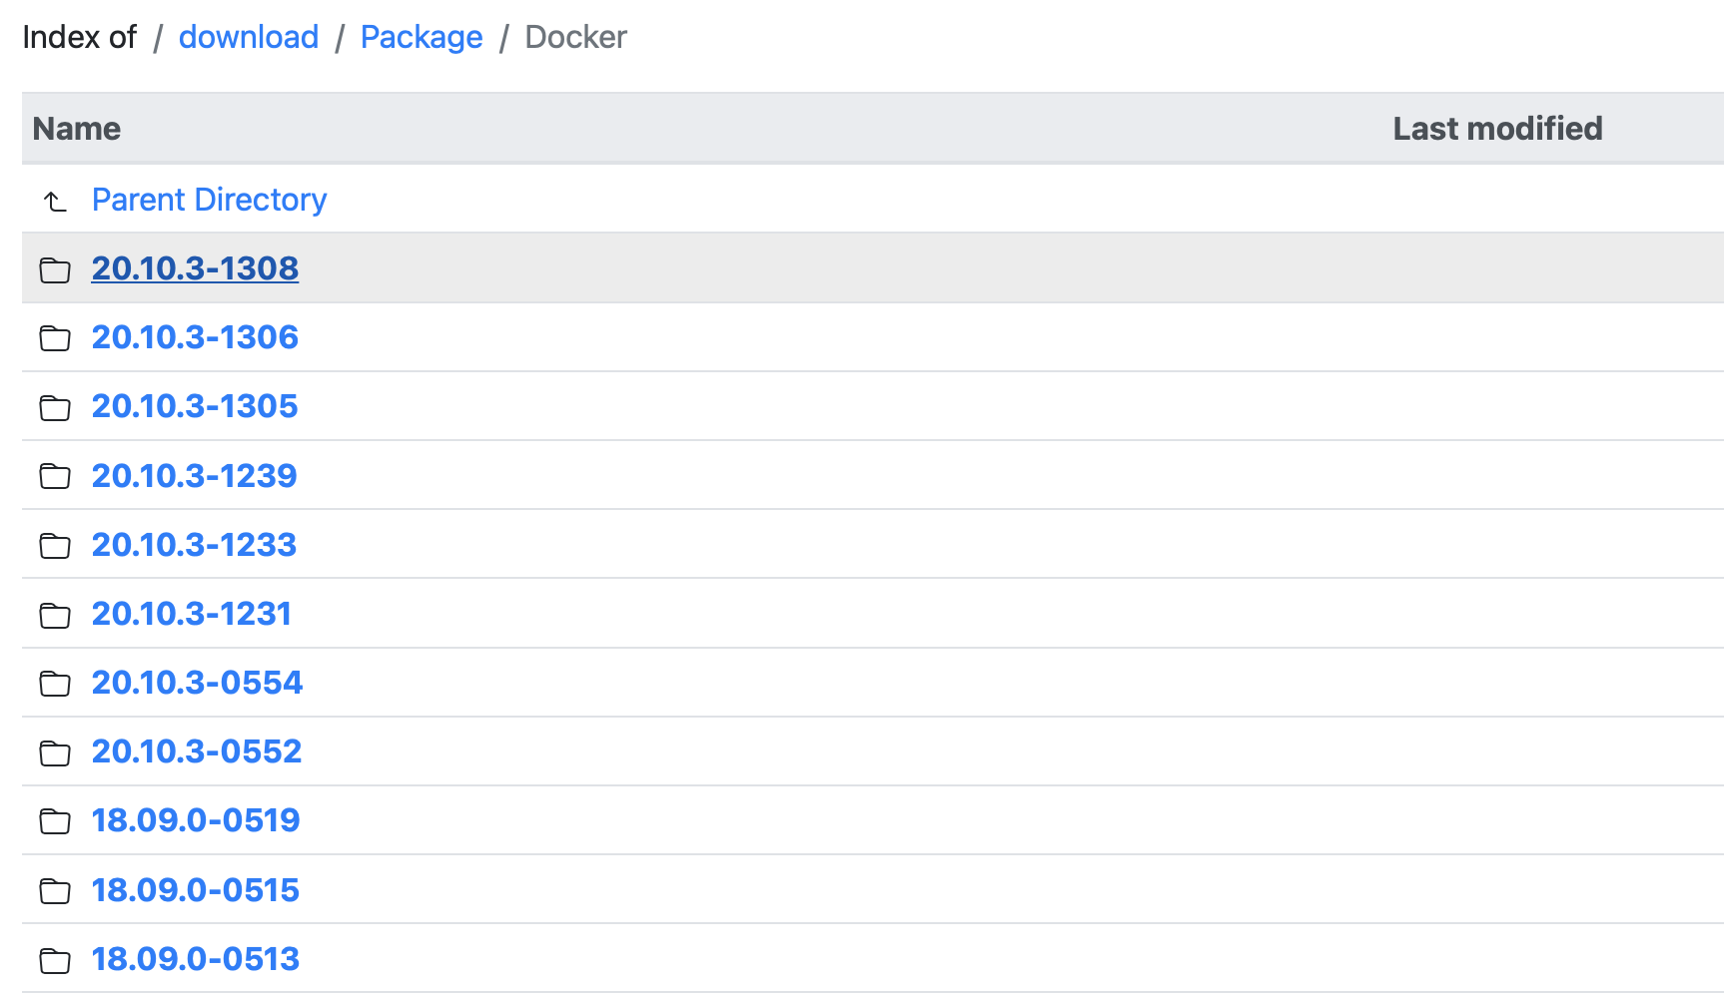The width and height of the screenshot is (1724, 998).
Task: Click folder icon beside 18.09.0-0513
Action: (55, 960)
